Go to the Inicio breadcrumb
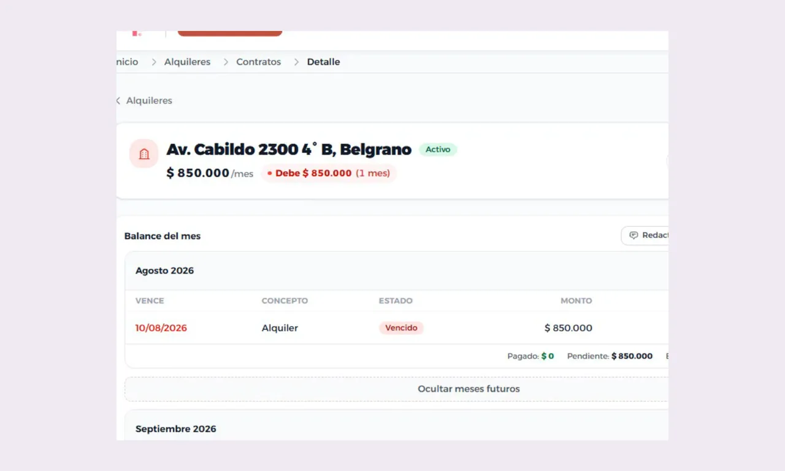This screenshot has width=785, height=471. (128, 62)
